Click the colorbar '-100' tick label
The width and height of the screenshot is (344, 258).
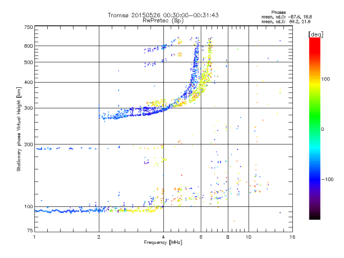pos(327,179)
